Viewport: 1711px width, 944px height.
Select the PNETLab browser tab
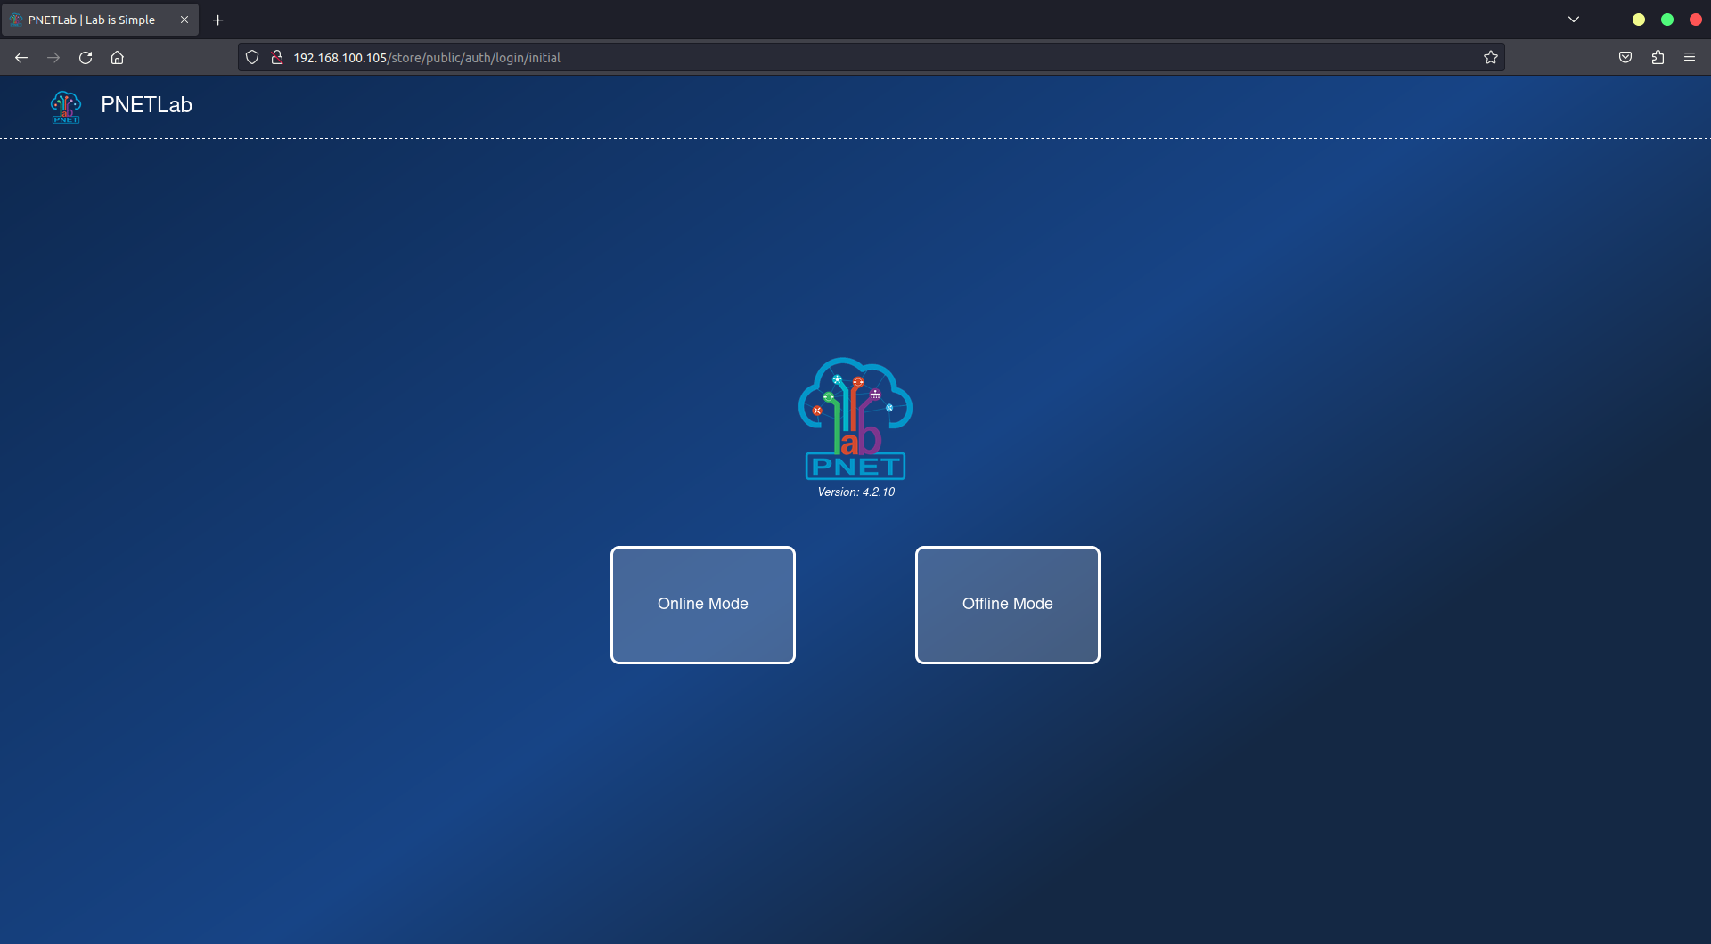coord(89,19)
